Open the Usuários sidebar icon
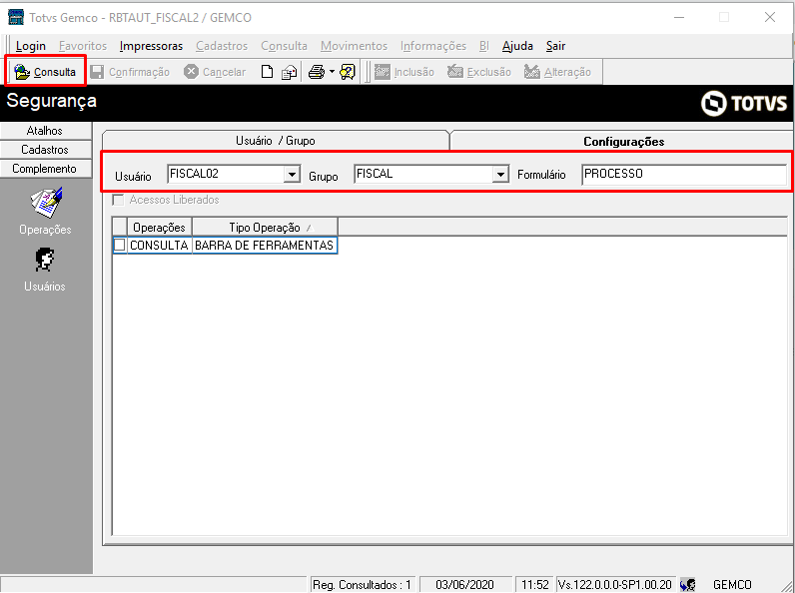795x593 pixels. pyautogui.click(x=45, y=270)
